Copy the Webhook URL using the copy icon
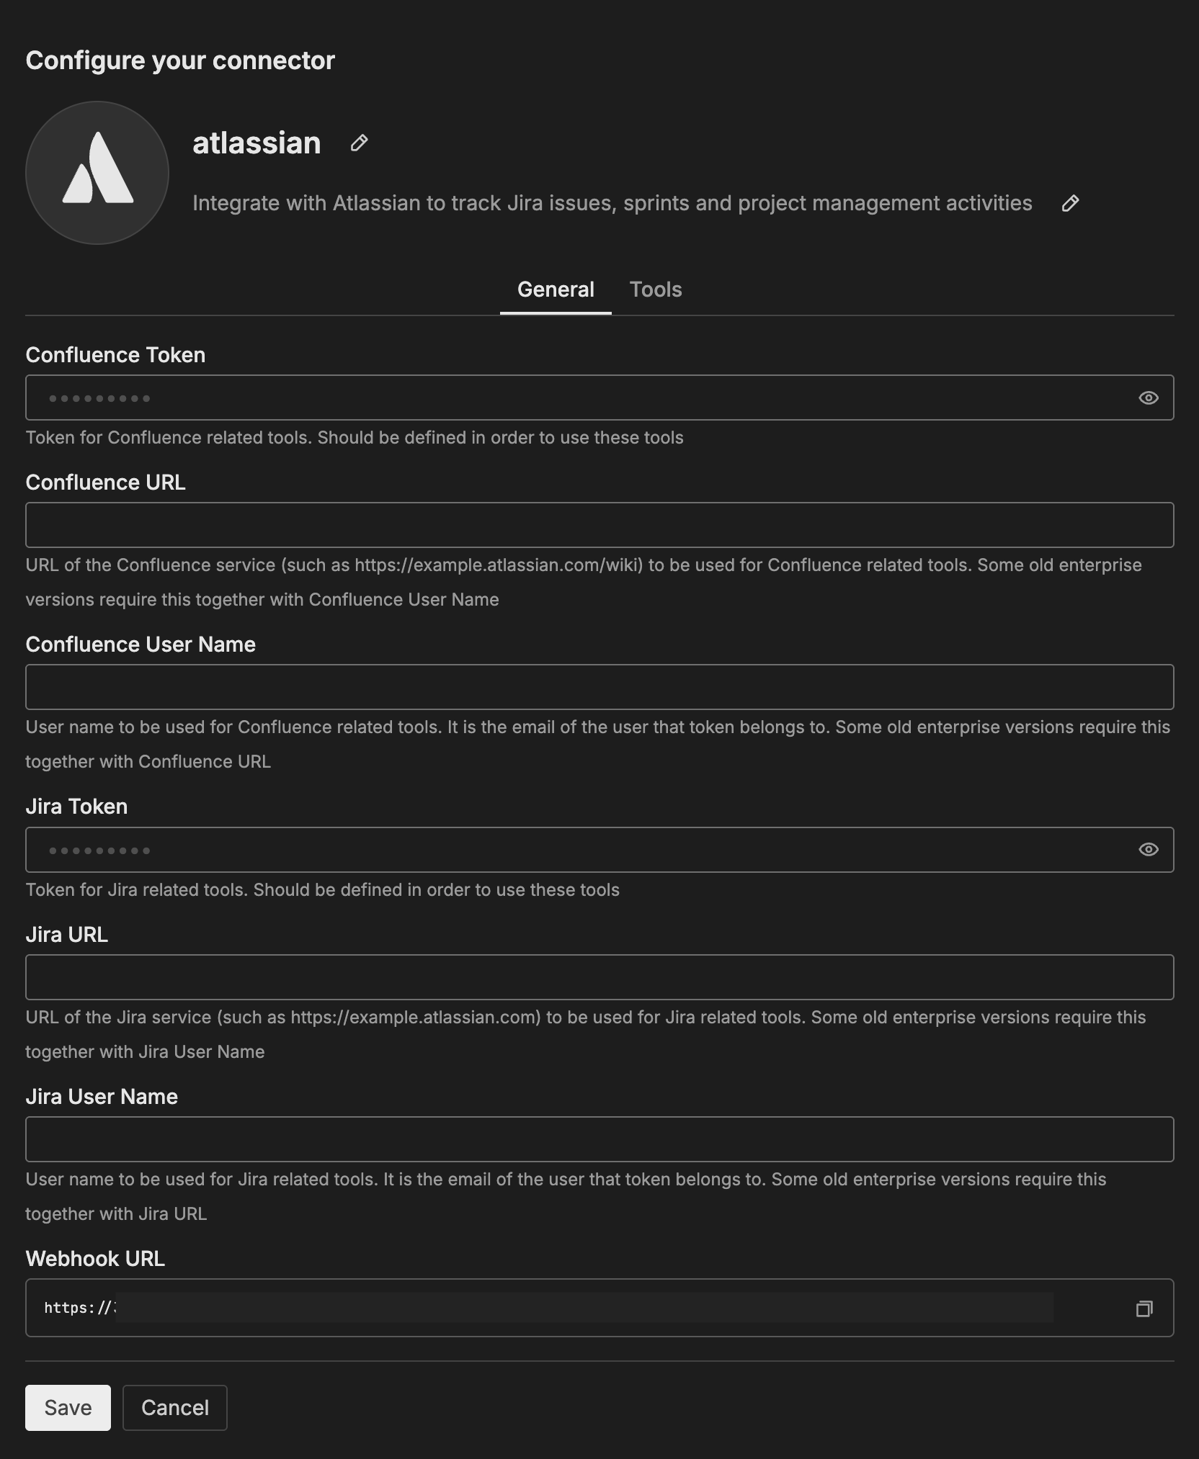 pyautogui.click(x=1146, y=1308)
